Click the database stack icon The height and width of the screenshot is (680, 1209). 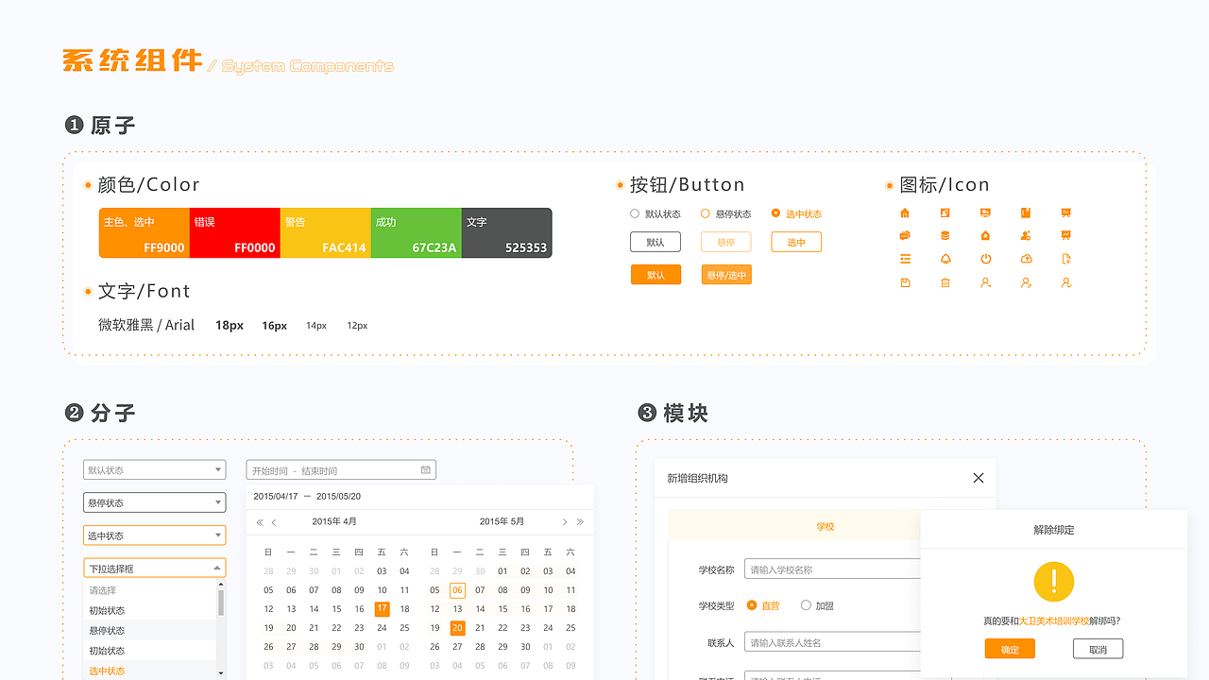click(x=945, y=236)
